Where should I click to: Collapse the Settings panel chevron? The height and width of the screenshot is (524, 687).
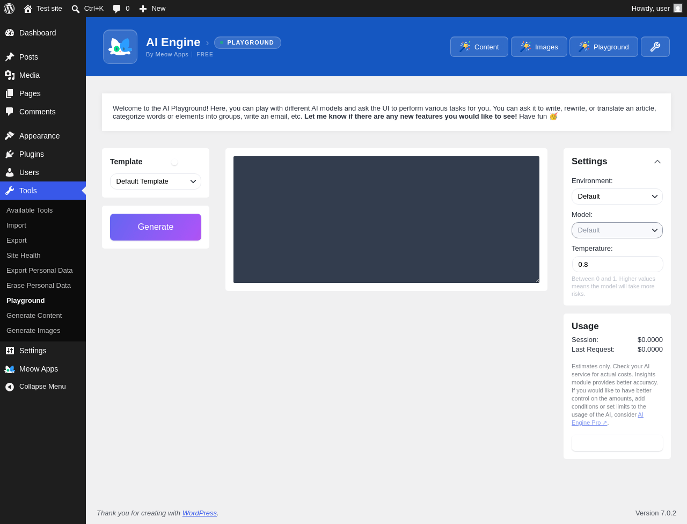pos(657,162)
